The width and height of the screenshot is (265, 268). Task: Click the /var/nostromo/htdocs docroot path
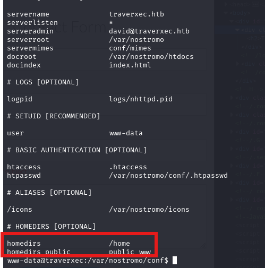pyautogui.click(x=151, y=57)
